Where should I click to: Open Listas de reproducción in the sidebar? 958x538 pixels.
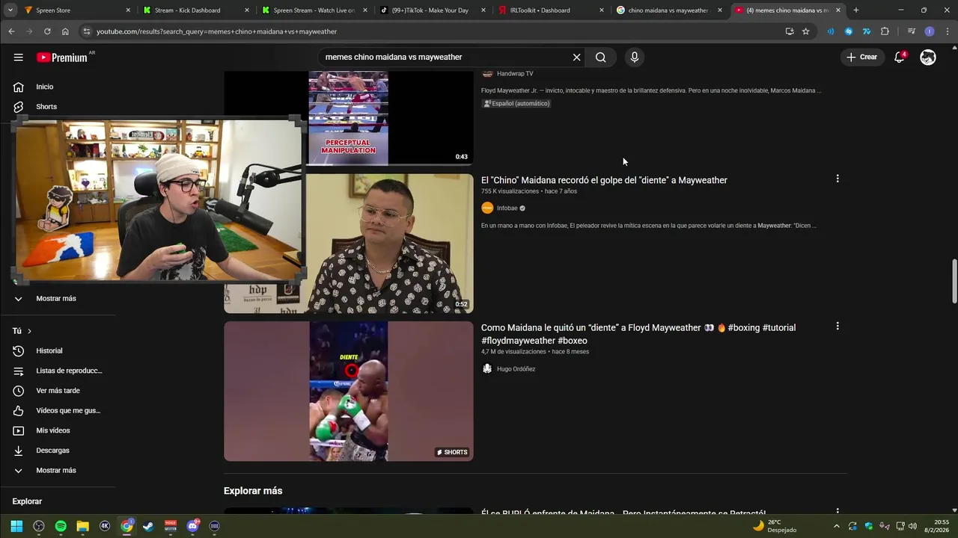58,371
